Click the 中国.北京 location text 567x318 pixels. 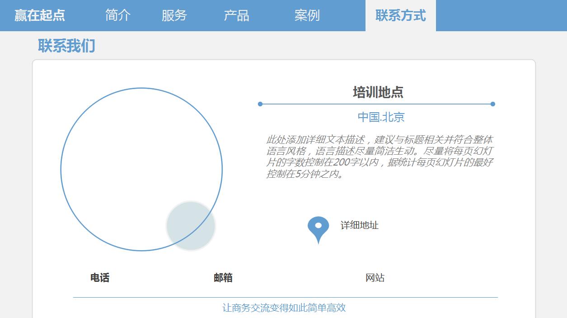[x=381, y=117]
